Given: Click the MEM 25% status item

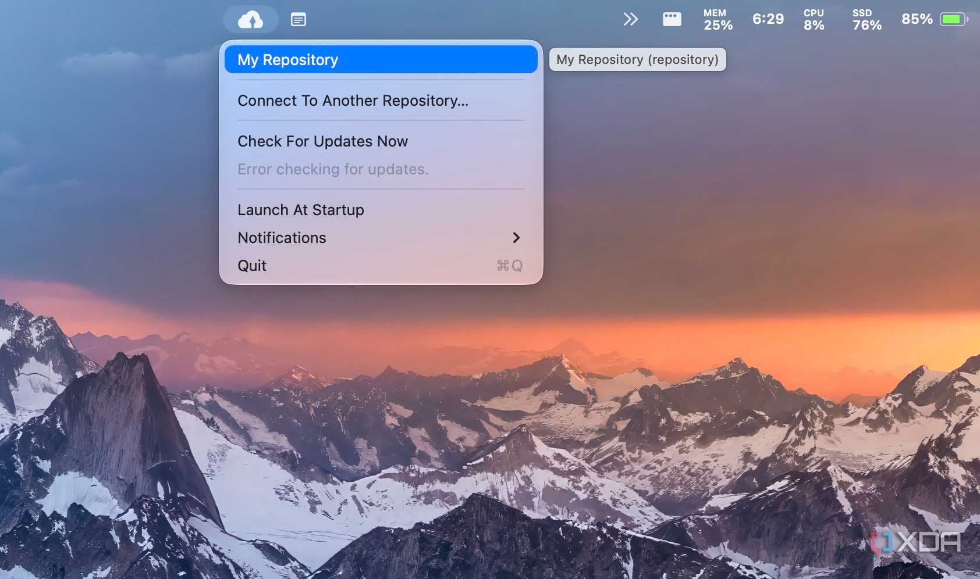Looking at the screenshot, I should pyautogui.click(x=718, y=20).
